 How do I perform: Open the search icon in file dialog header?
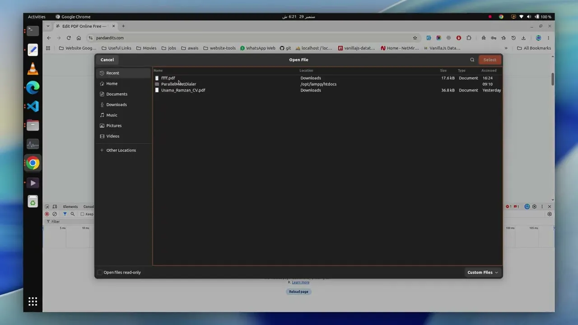click(472, 60)
